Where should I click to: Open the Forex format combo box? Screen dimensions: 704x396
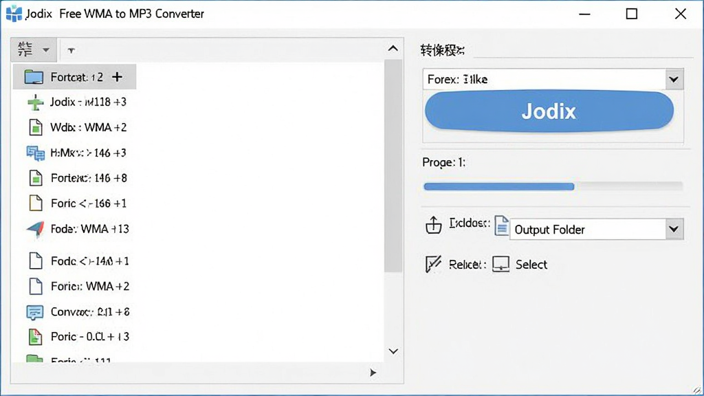pos(553,80)
